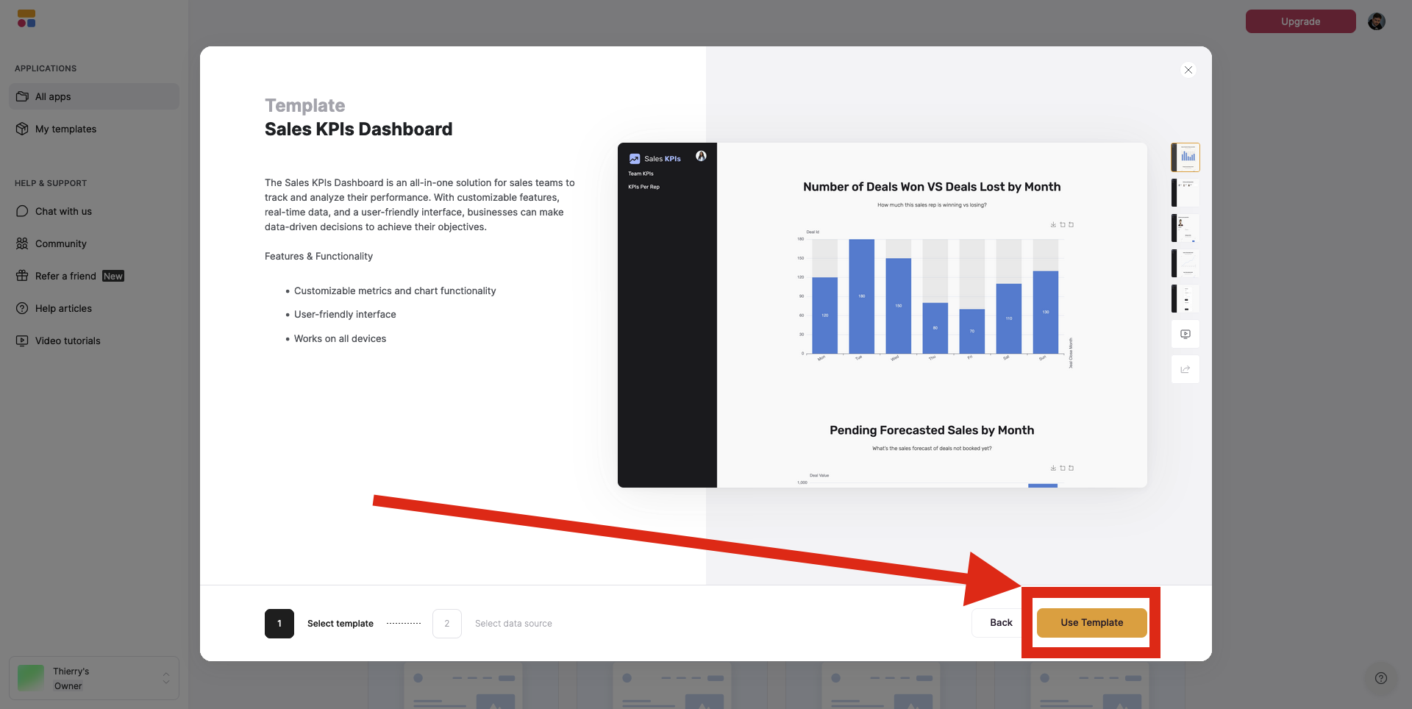Click Team KPIs in the preview sidebar

[641, 174]
